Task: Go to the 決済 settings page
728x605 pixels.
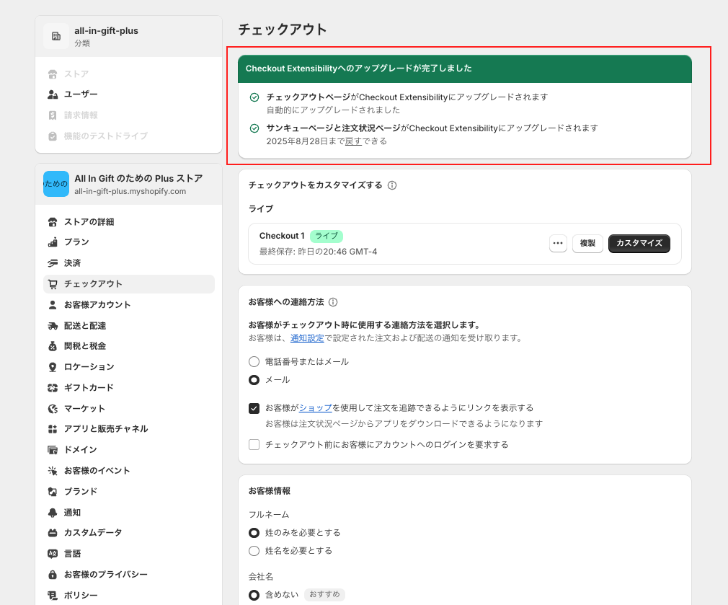Action: coord(72,263)
